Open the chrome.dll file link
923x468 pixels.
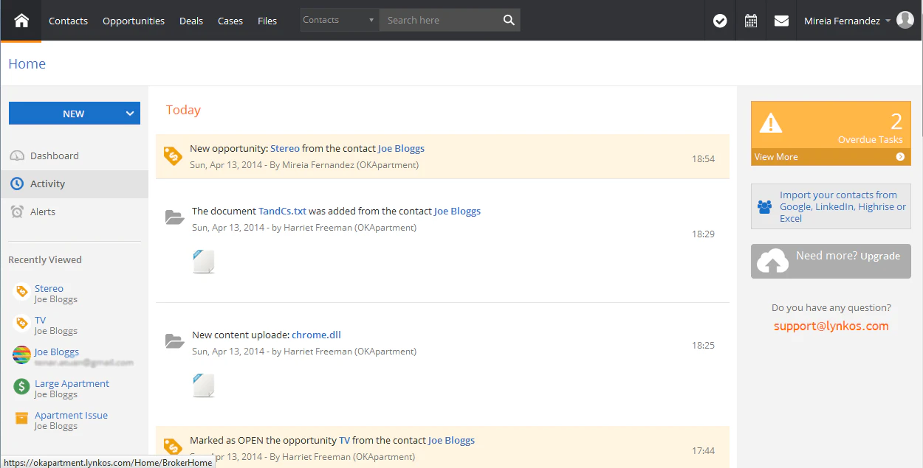tap(316, 335)
